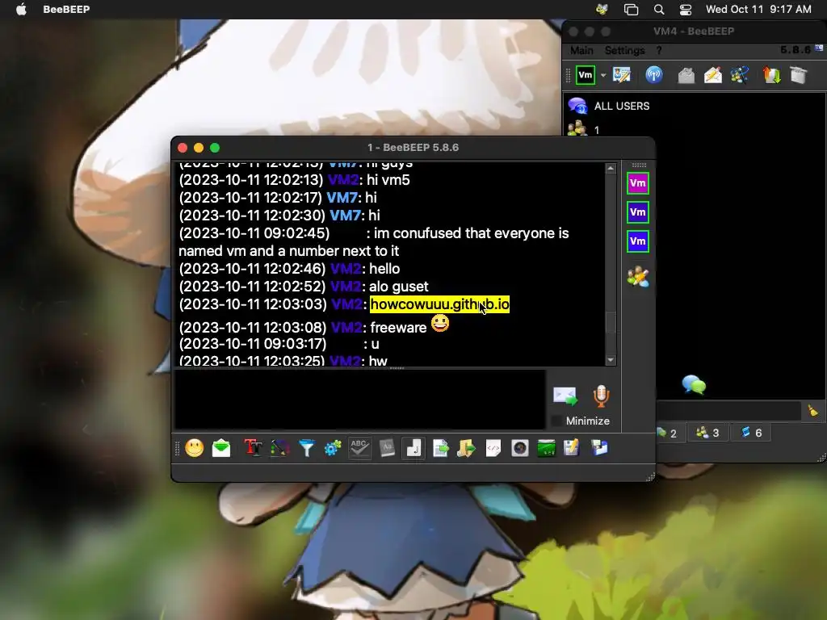
Task: Click the blue broadcast antenna icon
Action: click(x=654, y=75)
